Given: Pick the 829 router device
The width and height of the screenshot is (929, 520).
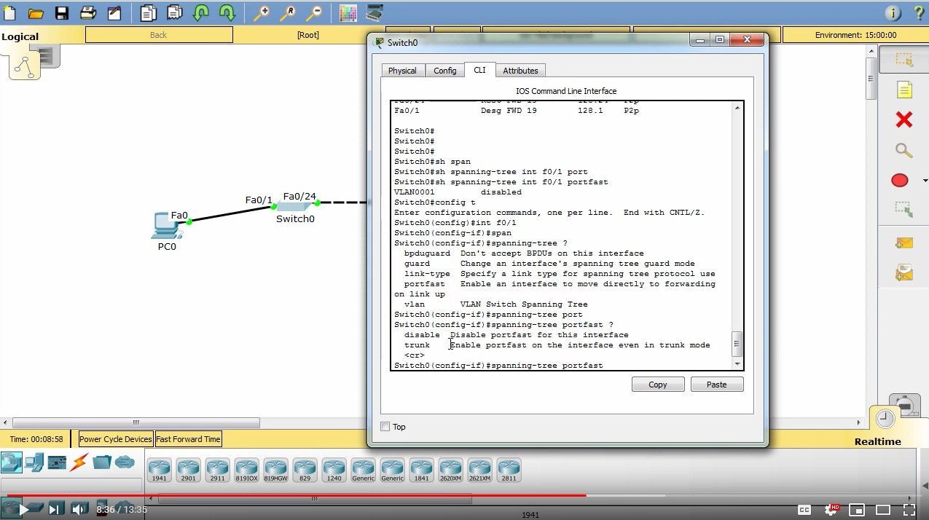Looking at the screenshot, I should 305,470.
